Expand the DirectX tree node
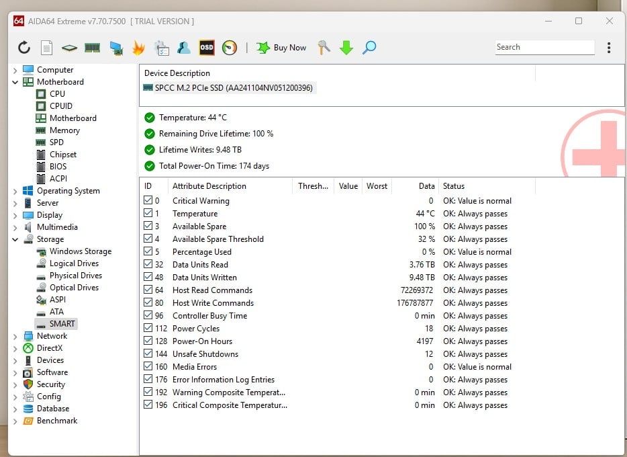 [x=15, y=349]
